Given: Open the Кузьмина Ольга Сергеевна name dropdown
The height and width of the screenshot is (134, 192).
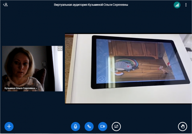Looking at the screenshot, I should coord(21,88).
